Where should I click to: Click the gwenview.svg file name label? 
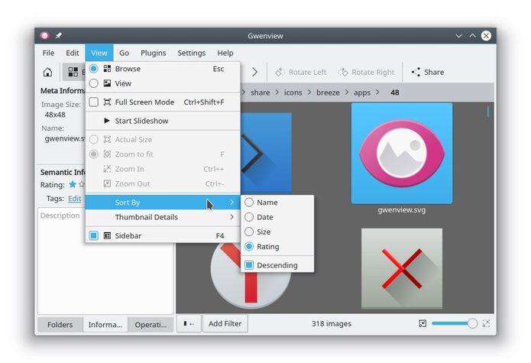pos(402,210)
